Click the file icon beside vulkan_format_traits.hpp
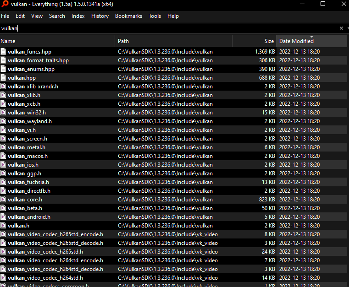Screen dimensions: 349x287 tap(3, 60)
